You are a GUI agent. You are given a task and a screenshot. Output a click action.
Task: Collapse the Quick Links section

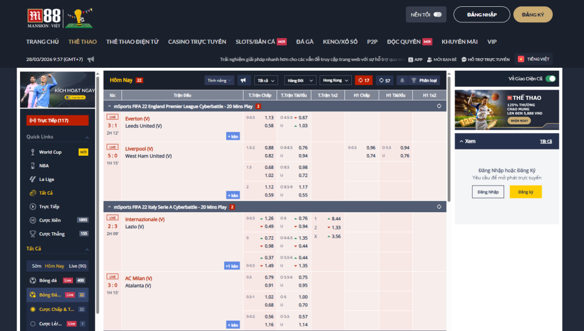[x=87, y=137]
